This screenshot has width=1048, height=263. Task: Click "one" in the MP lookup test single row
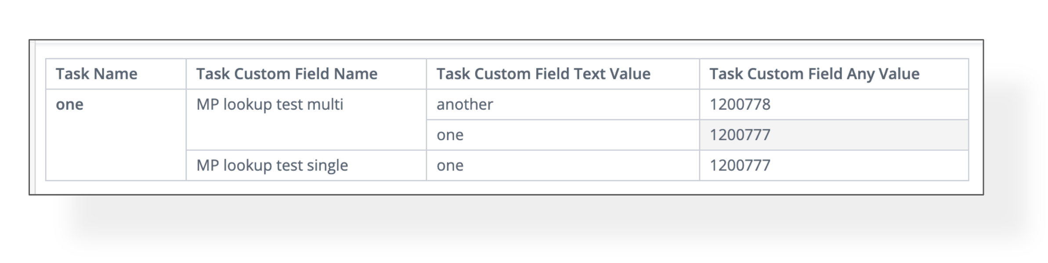tap(450, 165)
